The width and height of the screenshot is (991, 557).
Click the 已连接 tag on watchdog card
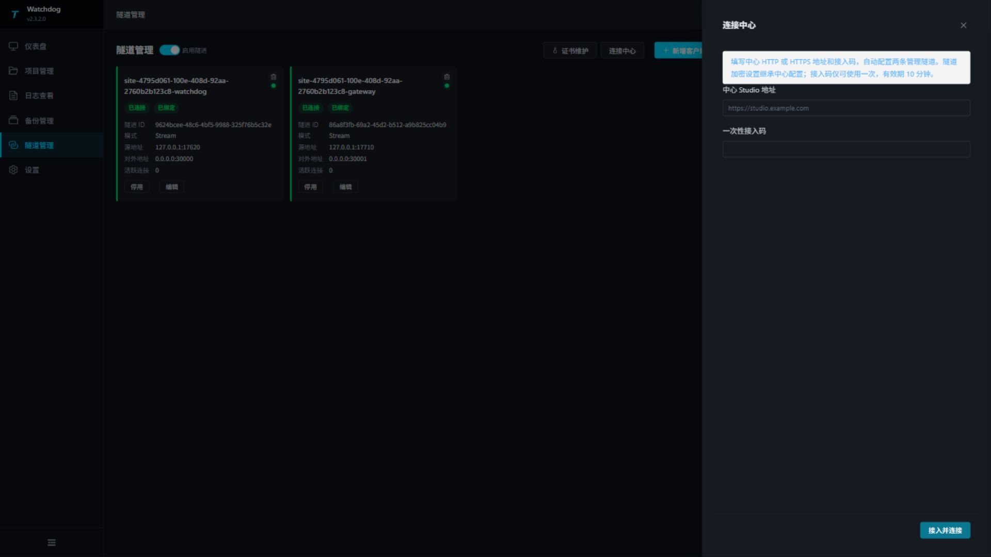point(137,108)
